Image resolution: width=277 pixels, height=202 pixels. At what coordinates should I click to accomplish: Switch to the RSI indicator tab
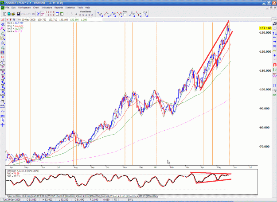[148, 196]
